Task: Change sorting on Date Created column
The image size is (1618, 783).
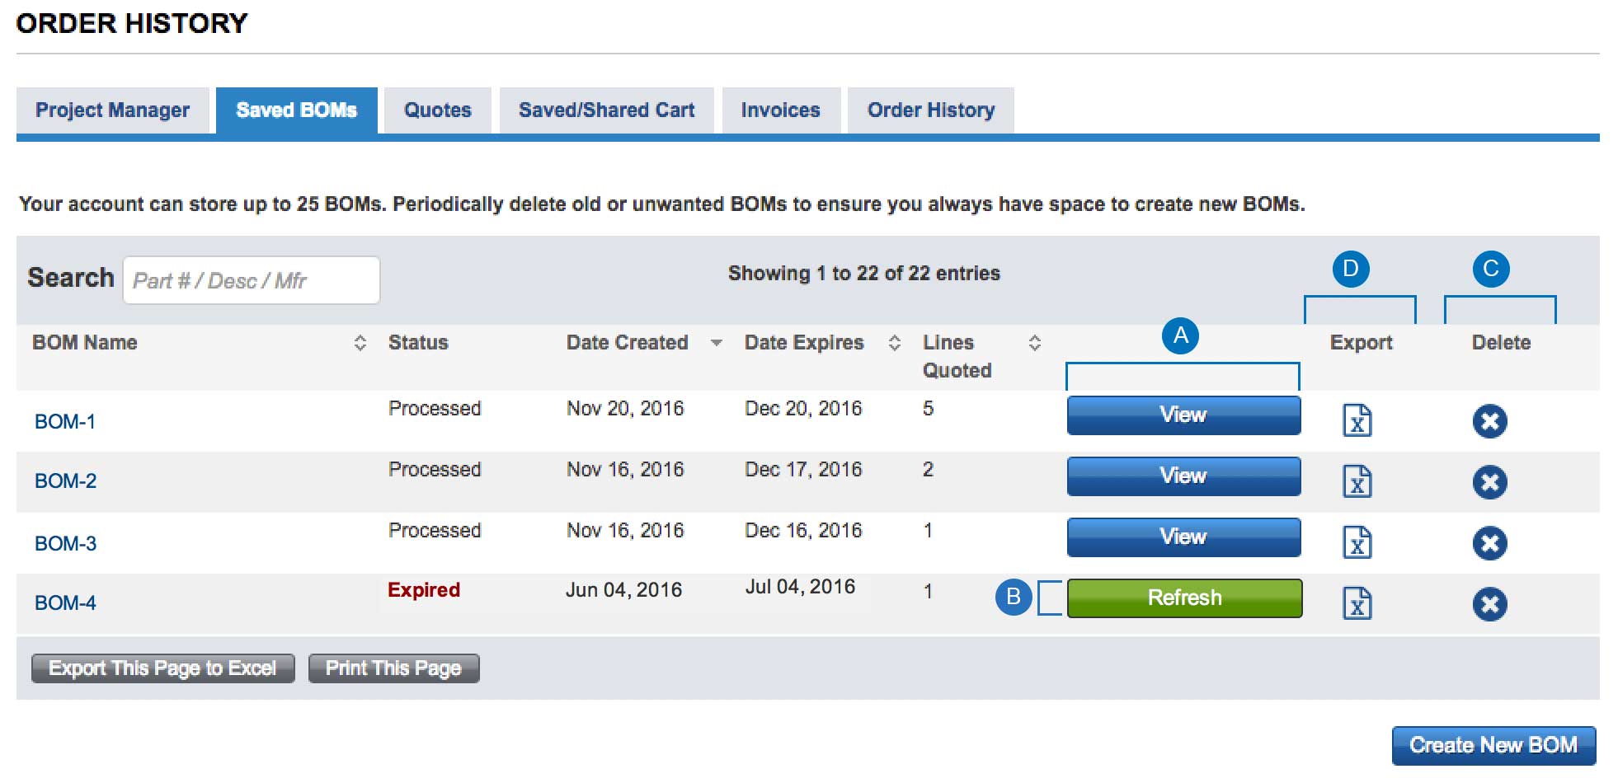Action: coord(716,342)
